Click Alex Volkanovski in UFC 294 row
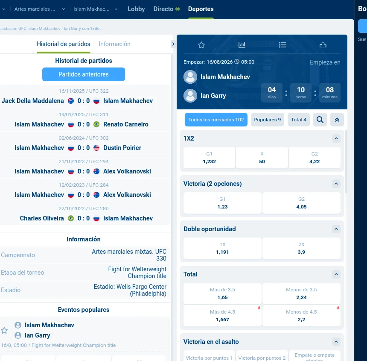This screenshot has height=361, width=367. (x=127, y=171)
